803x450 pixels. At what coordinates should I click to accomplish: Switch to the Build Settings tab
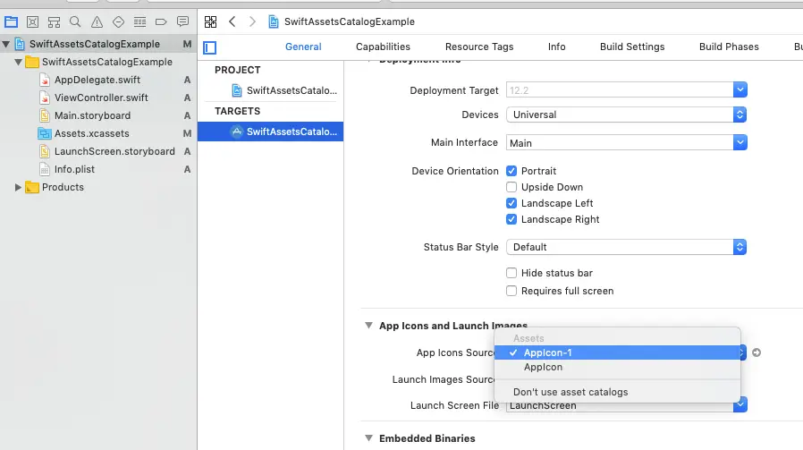(x=632, y=47)
